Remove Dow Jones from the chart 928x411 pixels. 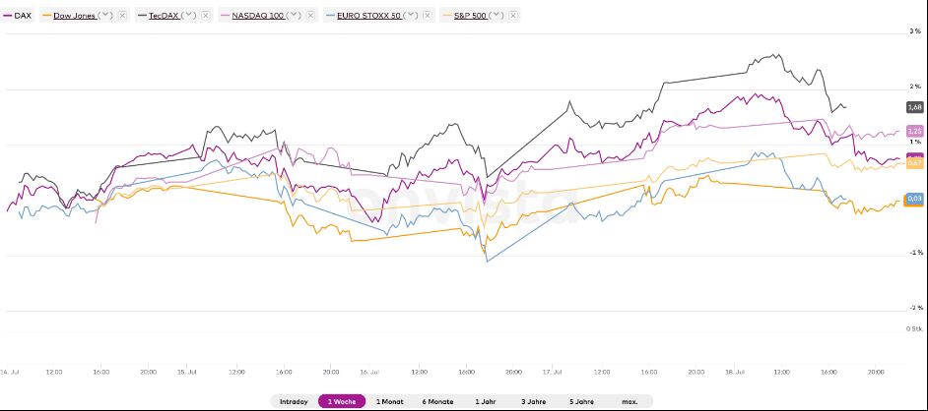(122, 16)
